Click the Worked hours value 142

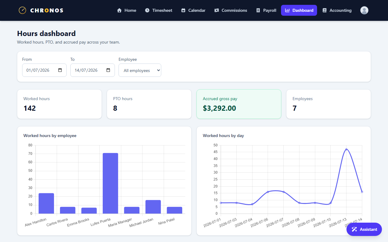29,108
